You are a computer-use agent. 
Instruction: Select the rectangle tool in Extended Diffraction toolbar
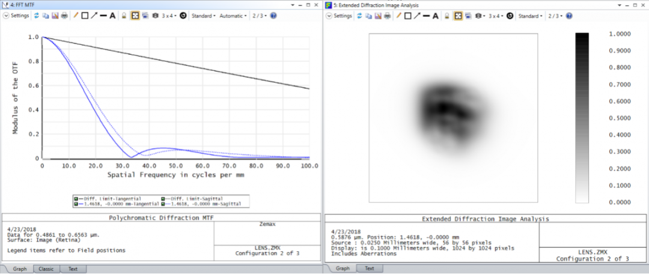click(x=408, y=16)
